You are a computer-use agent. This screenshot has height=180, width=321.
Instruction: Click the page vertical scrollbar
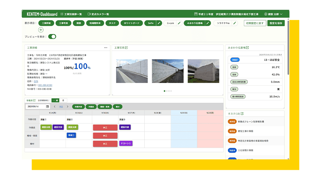pos(288,48)
